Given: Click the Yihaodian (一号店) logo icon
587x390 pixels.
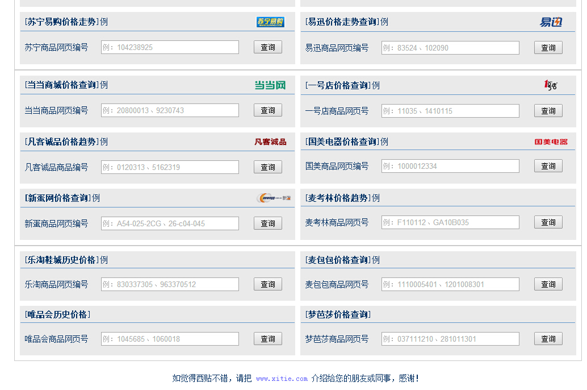Looking at the screenshot, I should [550, 85].
